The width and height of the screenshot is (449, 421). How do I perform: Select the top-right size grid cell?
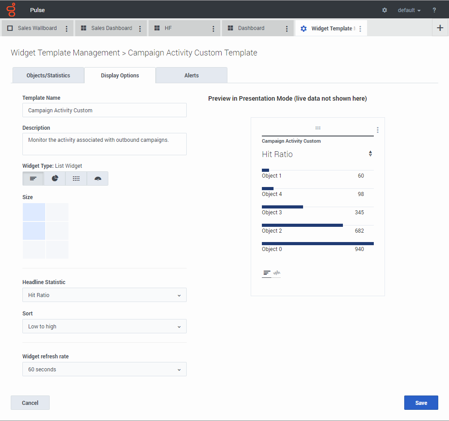point(57,212)
